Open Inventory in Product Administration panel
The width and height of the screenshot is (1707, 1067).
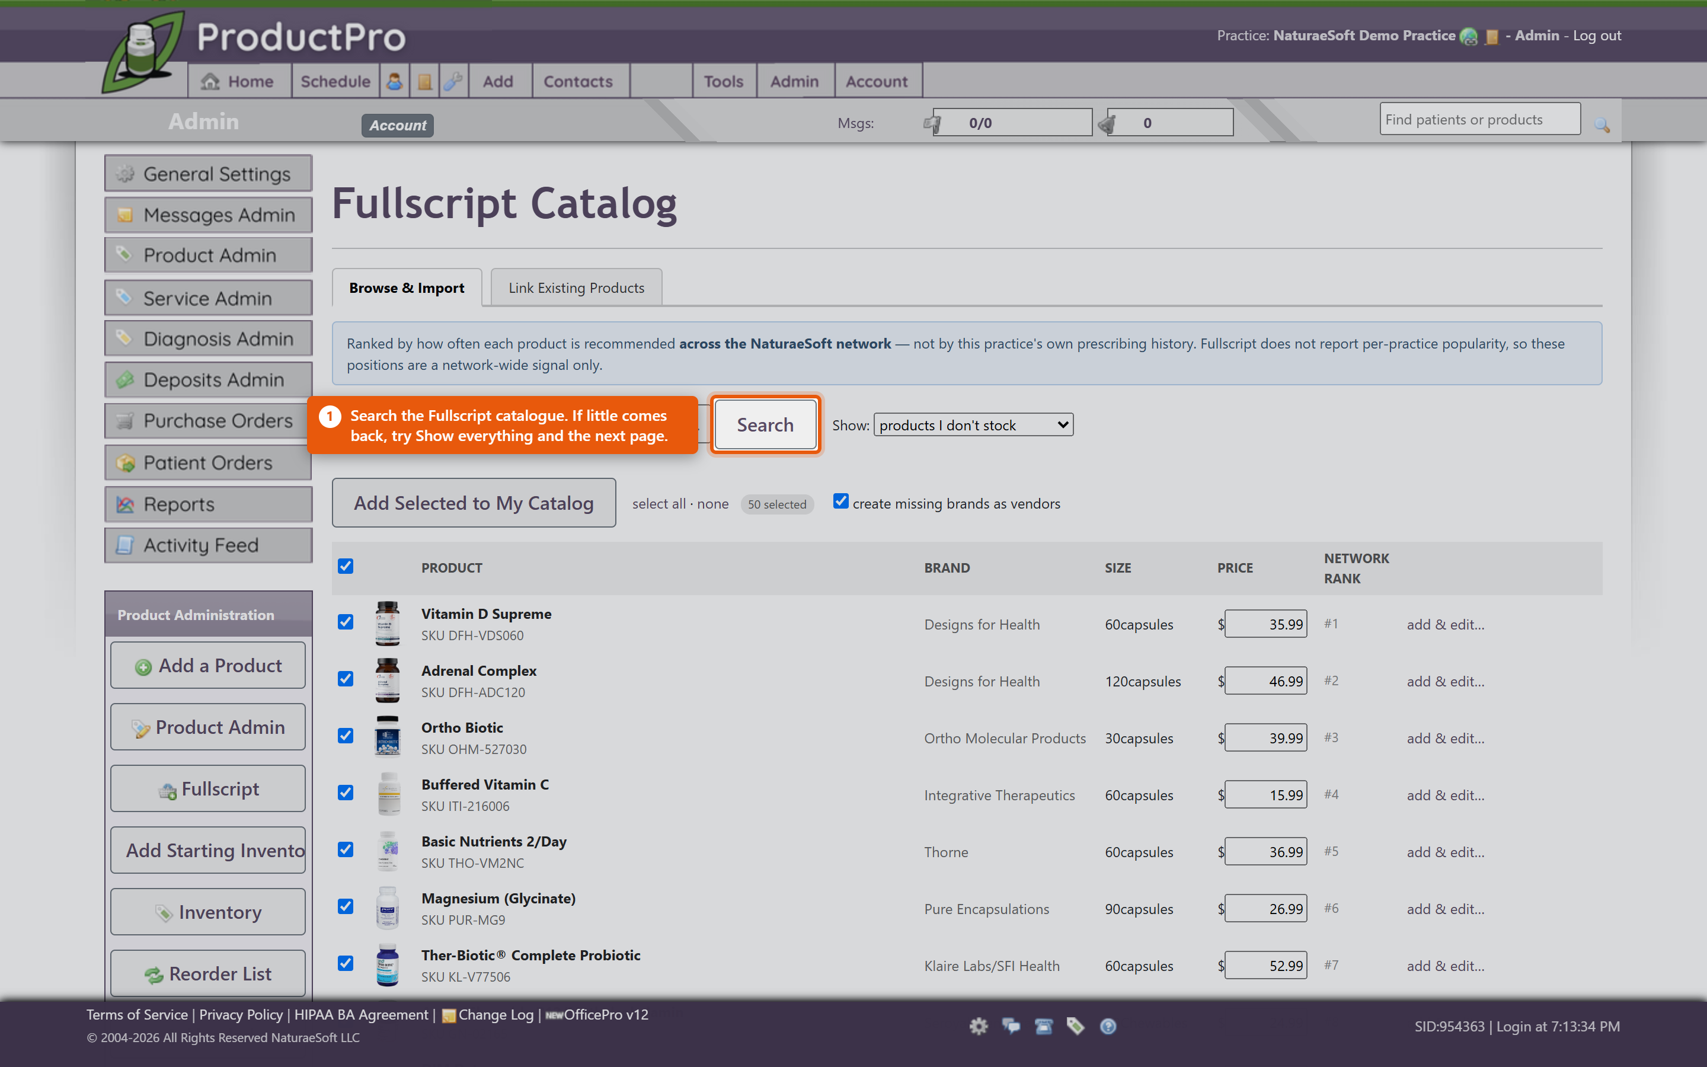point(208,912)
